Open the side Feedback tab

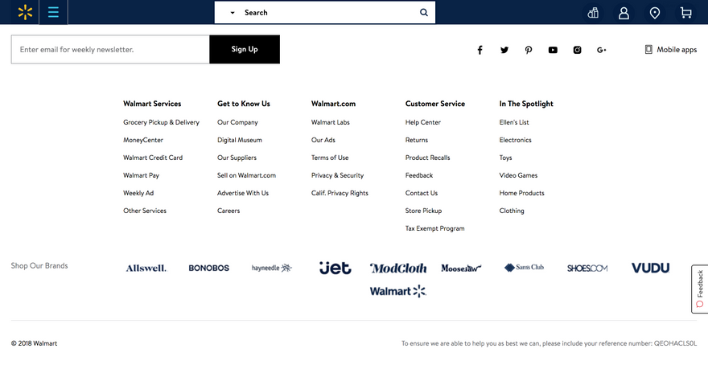pos(699,289)
